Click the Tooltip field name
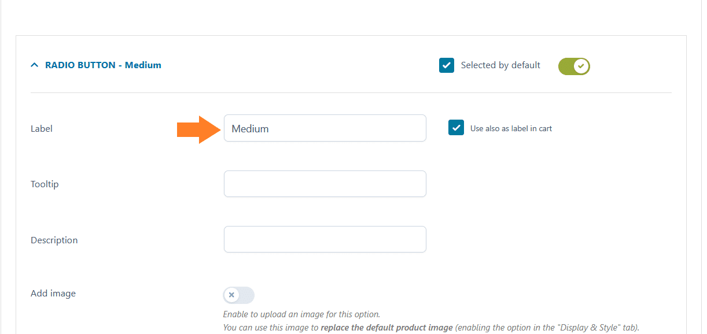Viewport: 707px width, 334px height. point(45,184)
